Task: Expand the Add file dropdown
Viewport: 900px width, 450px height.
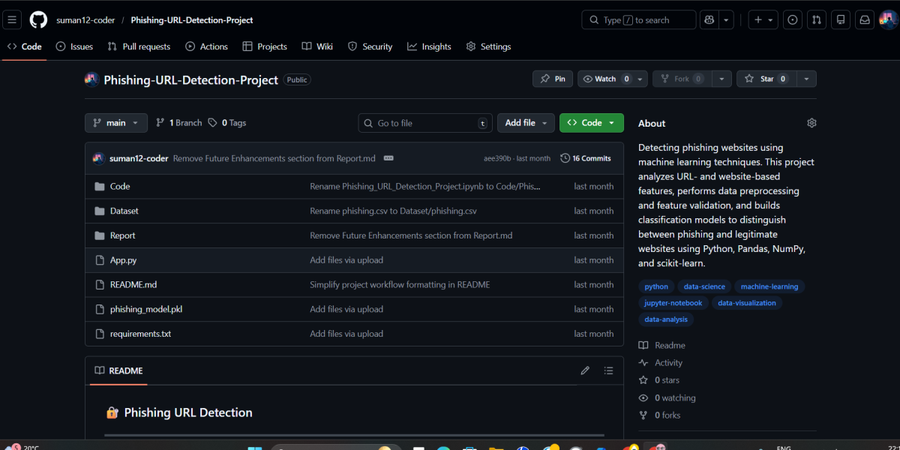Action: 526,123
